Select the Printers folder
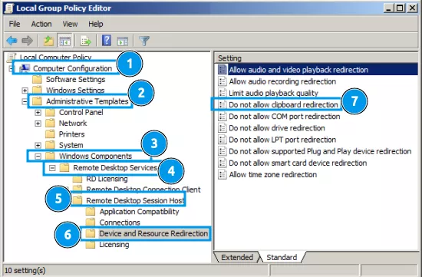This screenshot has width=422, height=277. pos(71,134)
